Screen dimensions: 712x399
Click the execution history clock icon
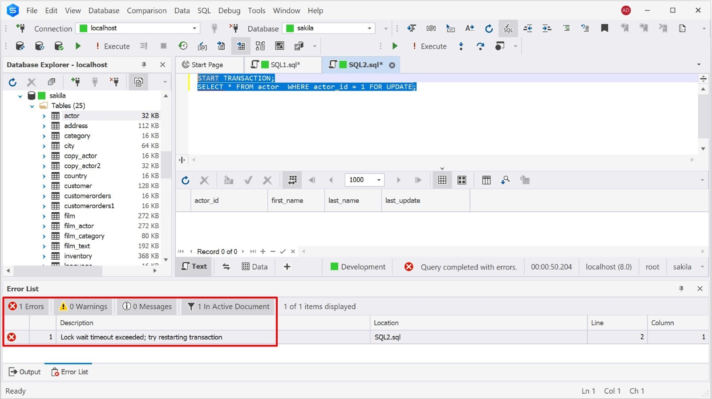click(x=183, y=46)
